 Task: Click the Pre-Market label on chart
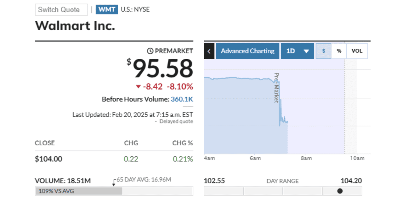pos(276,88)
